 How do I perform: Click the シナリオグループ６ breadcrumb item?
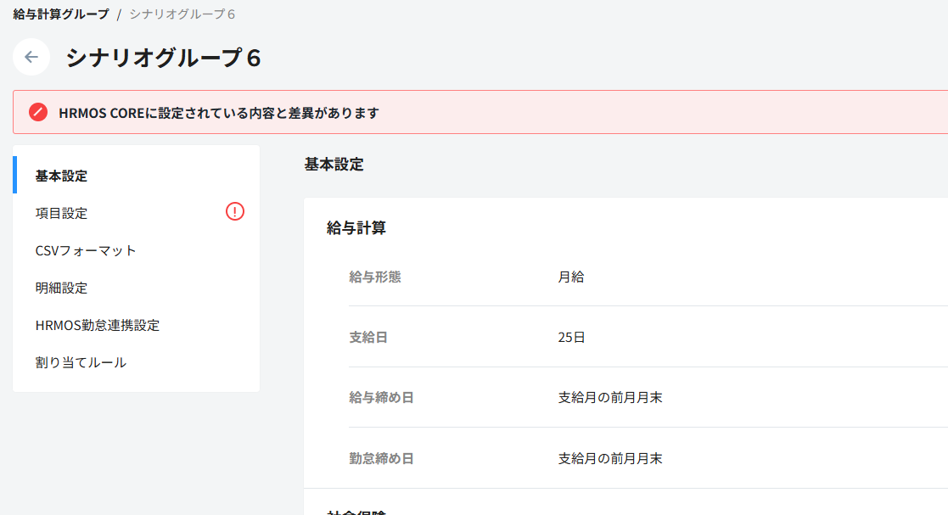[182, 14]
